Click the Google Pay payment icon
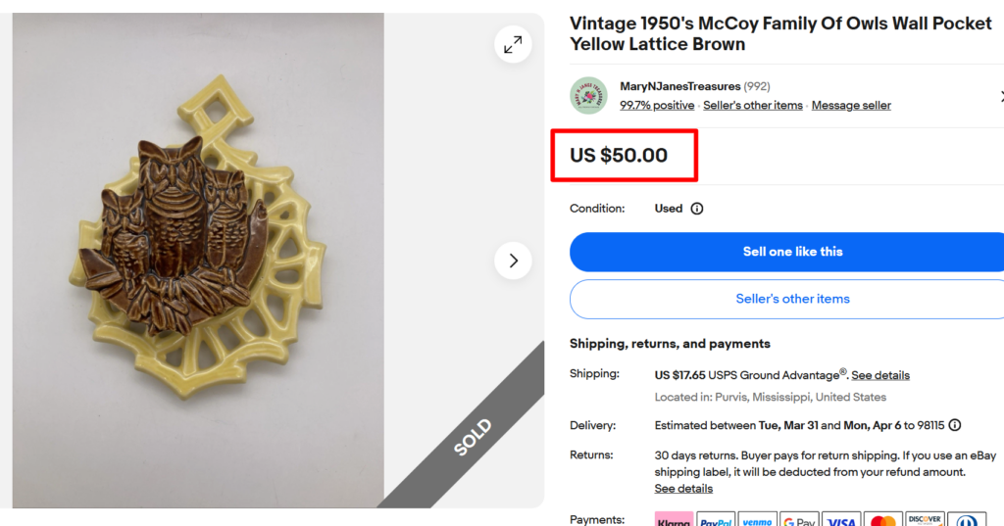The height and width of the screenshot is (526, 1004). click(799, 519)
